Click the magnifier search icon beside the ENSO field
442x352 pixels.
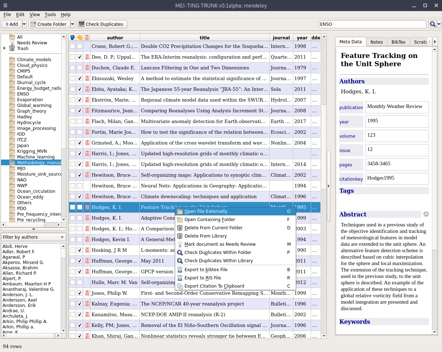[432, 24]
